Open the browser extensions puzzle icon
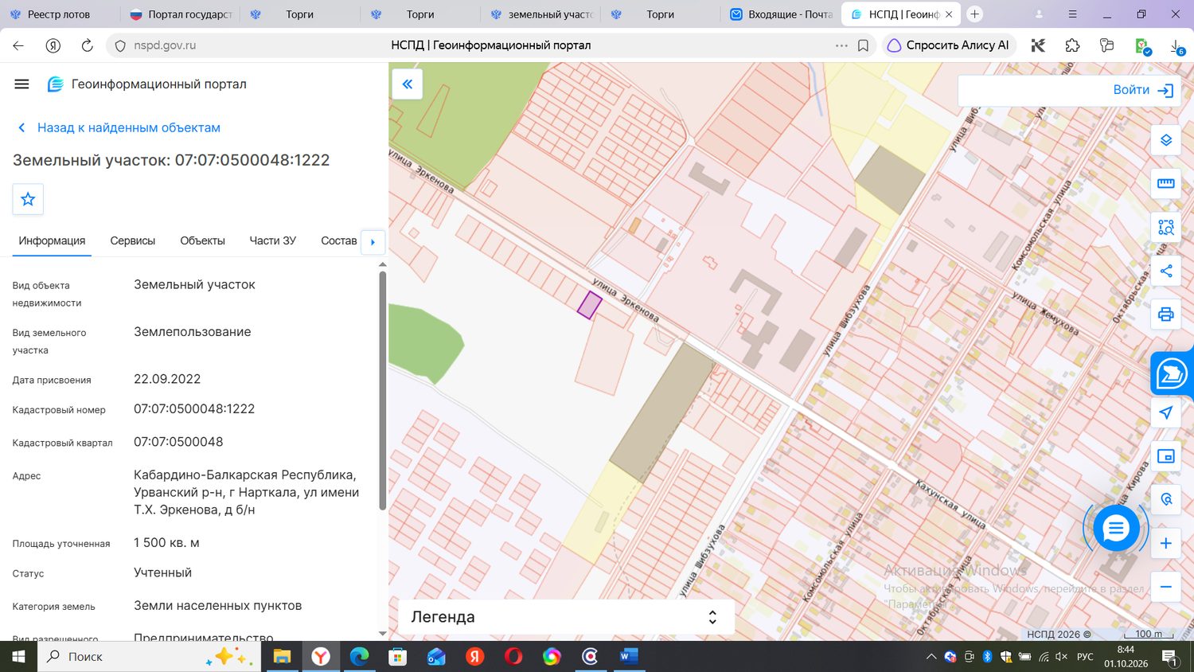Screen dimensions: 1194x672 pyautogui.click(x=1072, y=45)
